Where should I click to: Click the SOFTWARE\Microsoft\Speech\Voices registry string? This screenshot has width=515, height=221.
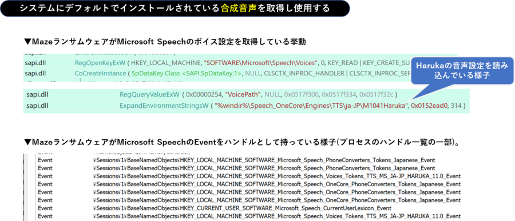tap(261, 62)
